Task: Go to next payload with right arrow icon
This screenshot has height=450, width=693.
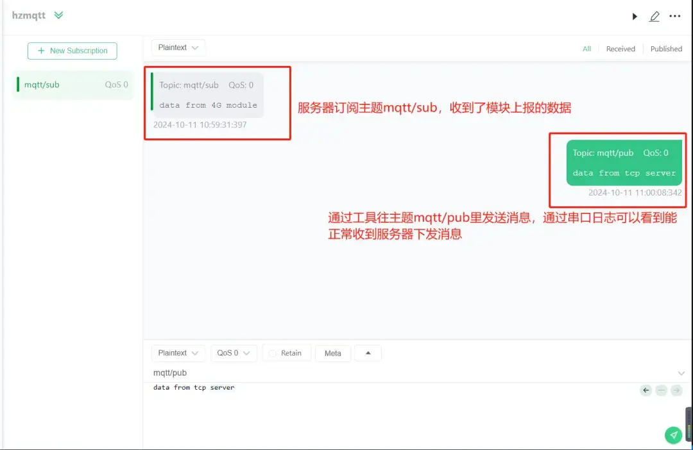Action: (x=676, y=390)
